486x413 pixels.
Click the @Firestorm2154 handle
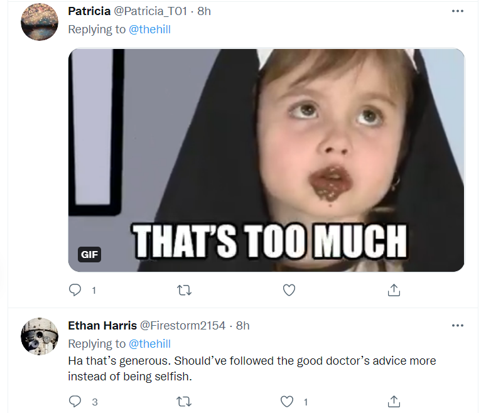182,326
